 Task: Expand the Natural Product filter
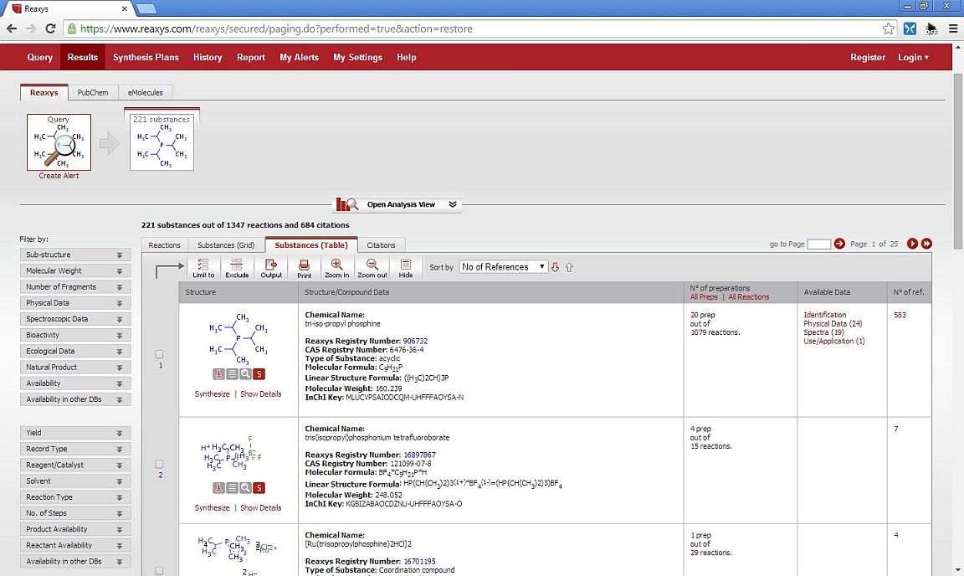(x=75, y=367)
